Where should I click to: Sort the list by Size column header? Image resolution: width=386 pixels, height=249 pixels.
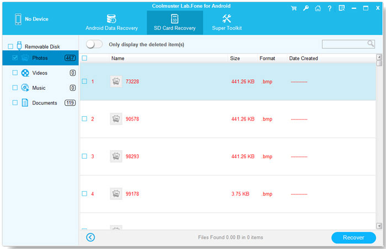tap(235, 58)
